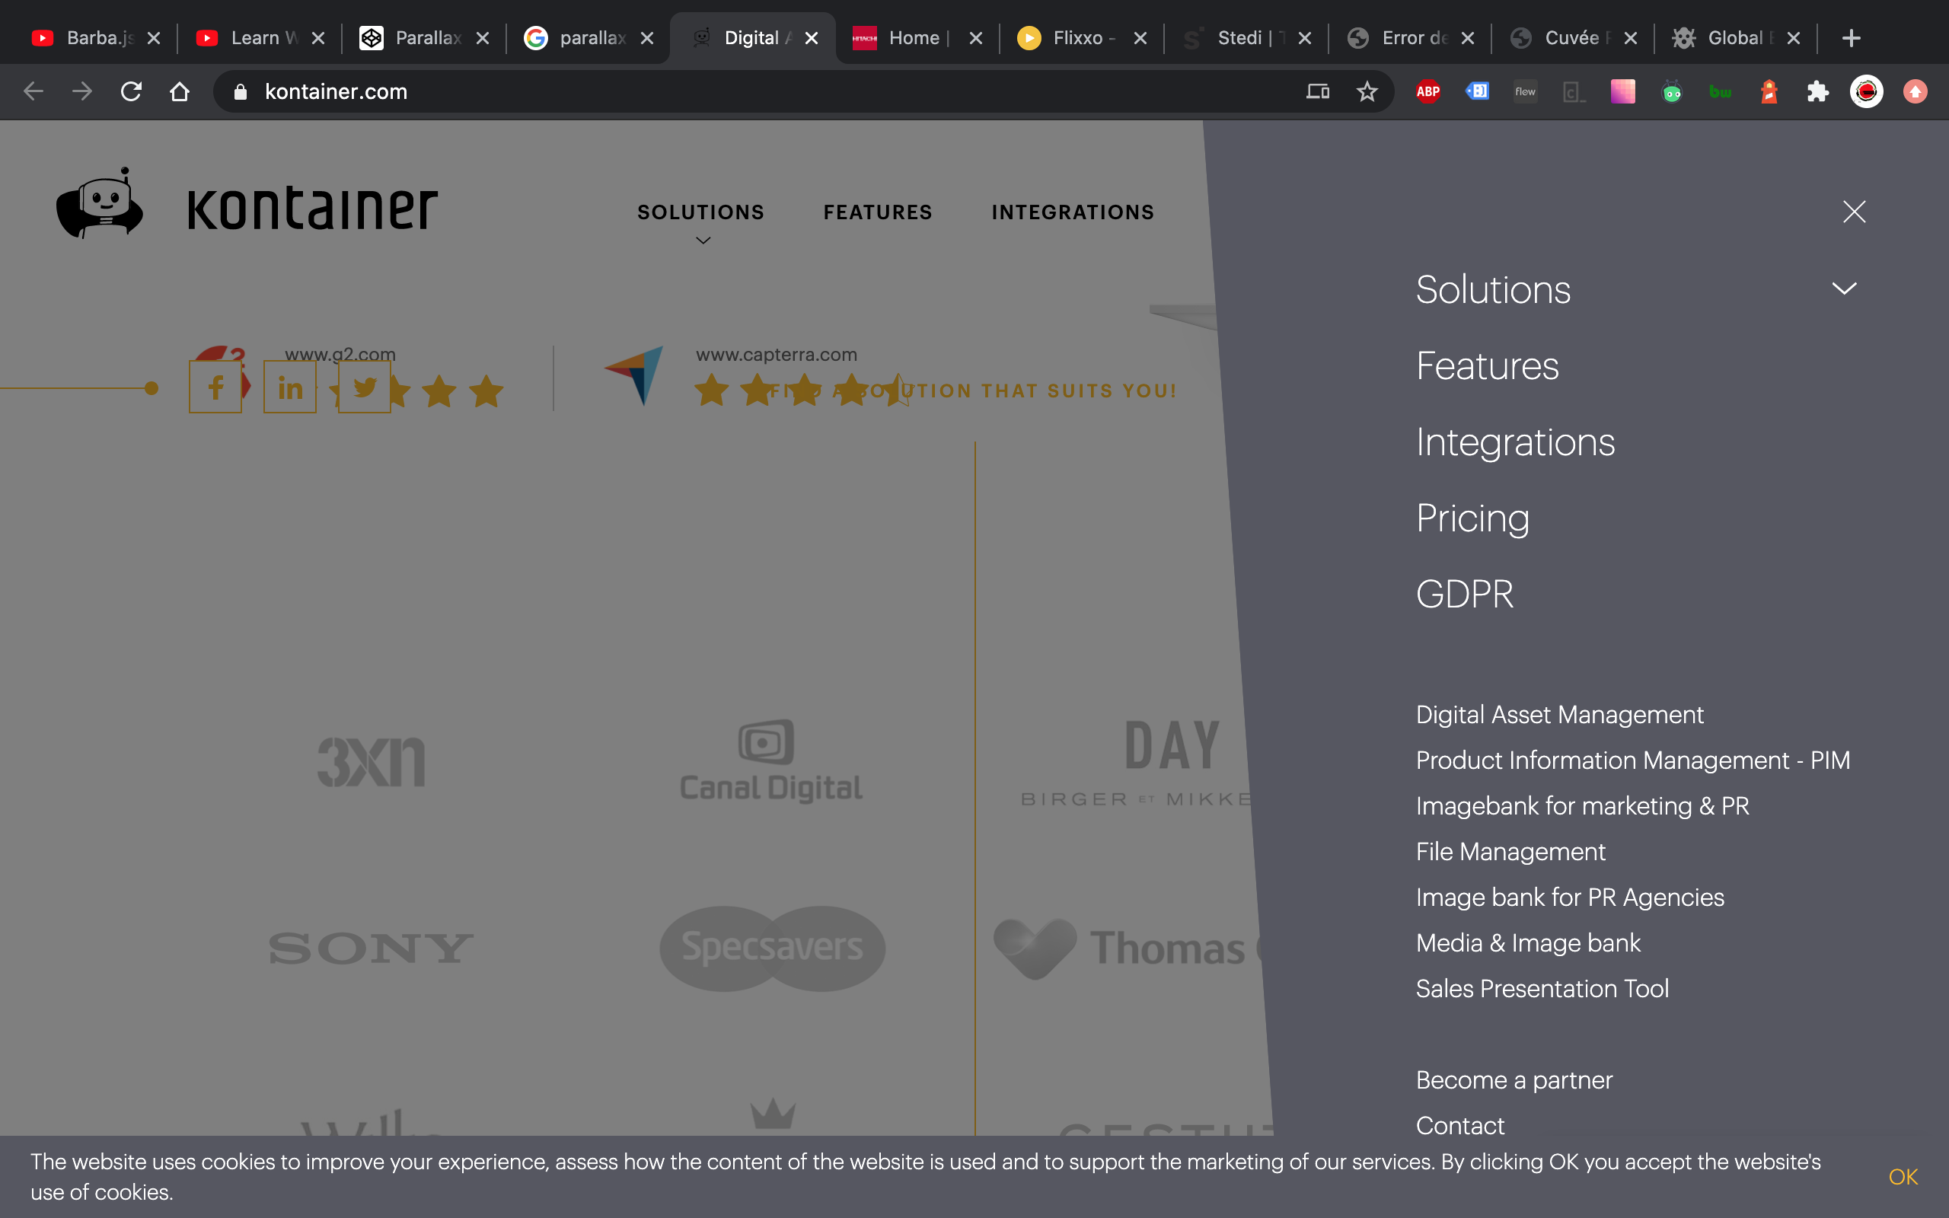This screenshot has height=1218, width=1949.
Task: Open Pricing in the side menu
Action: [1472, 518]
